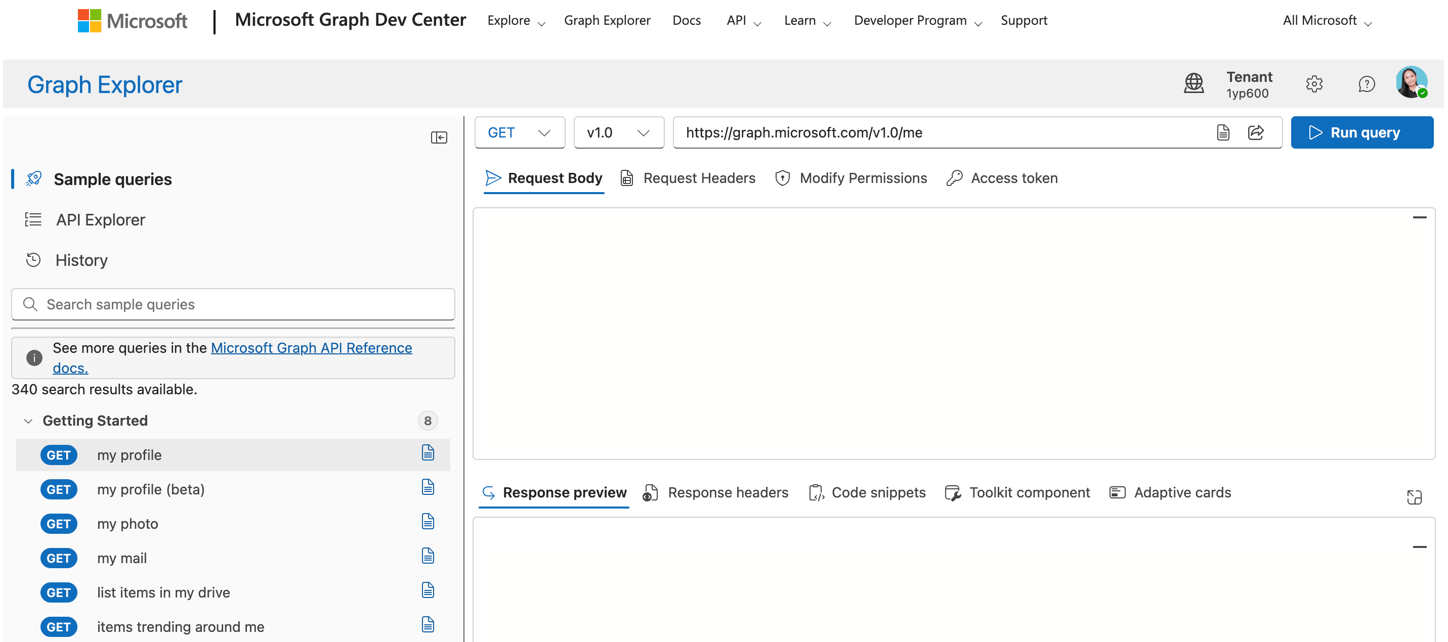Open the Docs link in the top navigation
Viewport: 1448px width, 642px height.
point(687,20)
